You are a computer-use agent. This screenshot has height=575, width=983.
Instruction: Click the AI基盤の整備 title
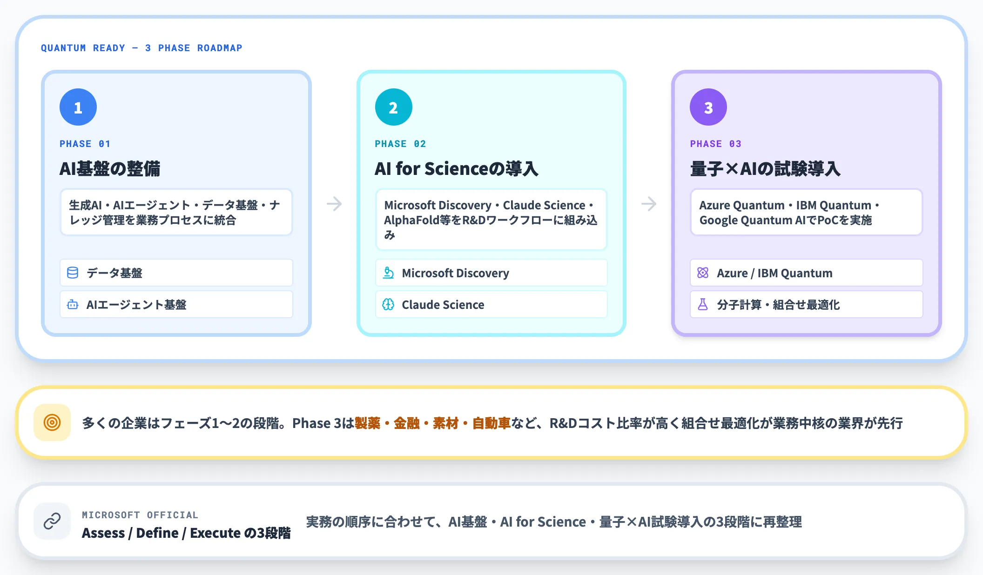point(110,168)
